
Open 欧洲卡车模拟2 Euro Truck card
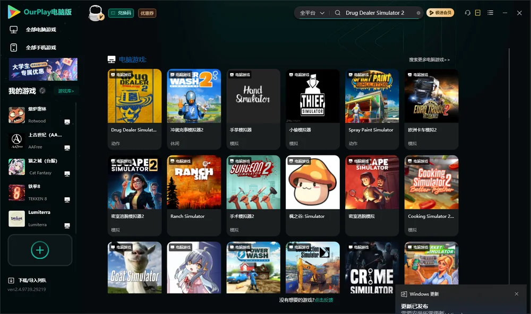pos(431,109)
